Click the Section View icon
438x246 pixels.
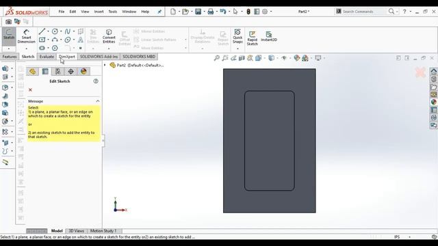click(x=242, y=58)
